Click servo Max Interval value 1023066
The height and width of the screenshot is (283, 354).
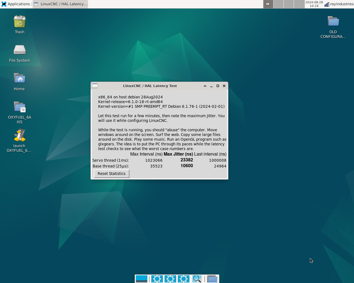[x=154, y=160]
